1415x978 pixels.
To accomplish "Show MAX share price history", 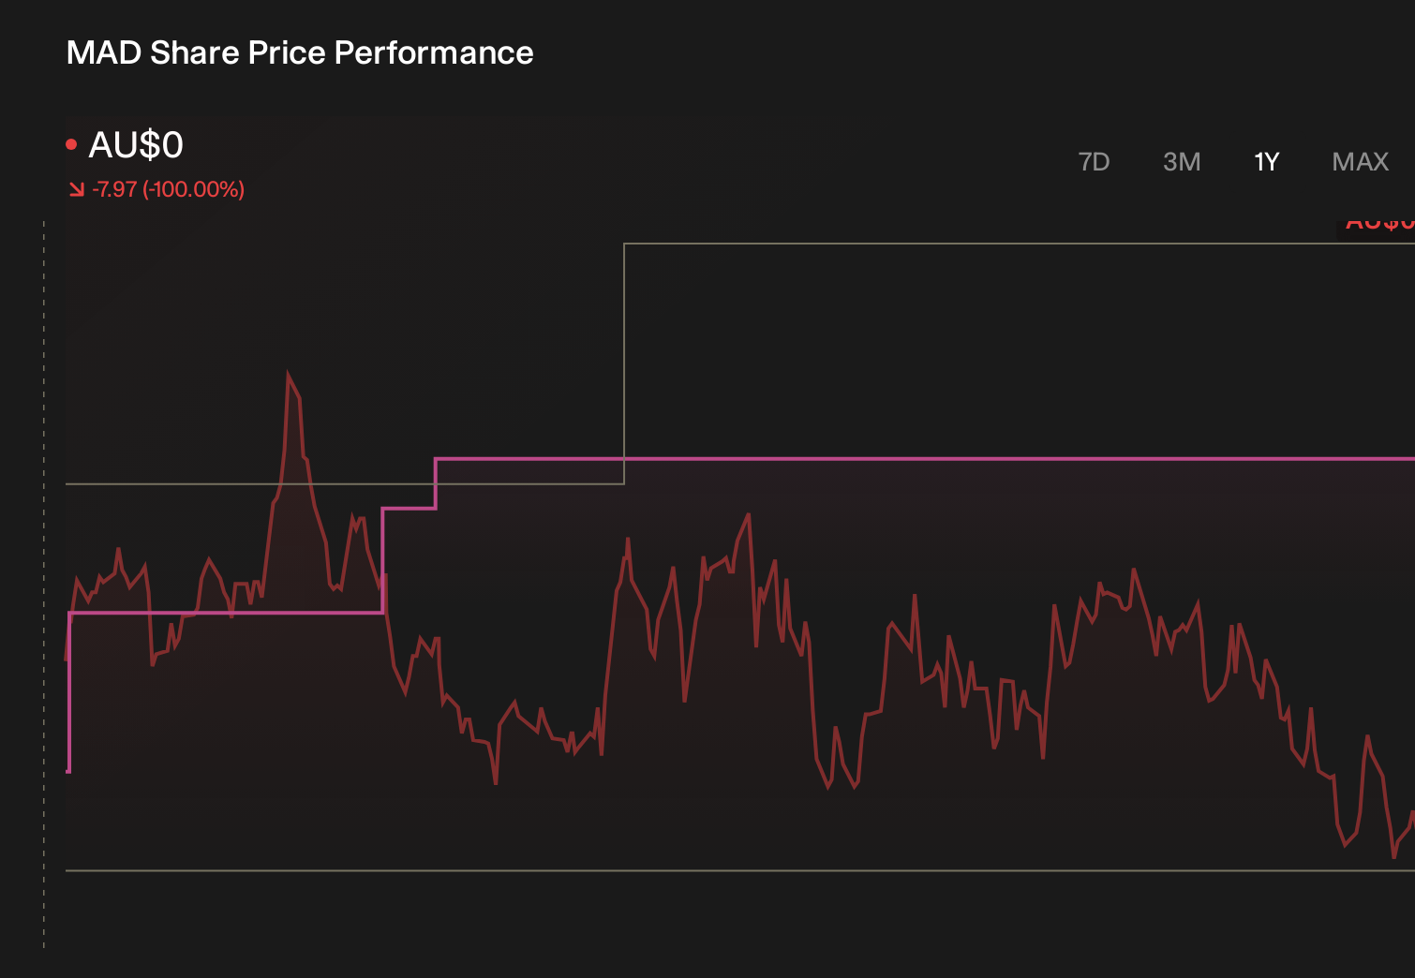I will pyautogui.click(x=1360, y=162).
